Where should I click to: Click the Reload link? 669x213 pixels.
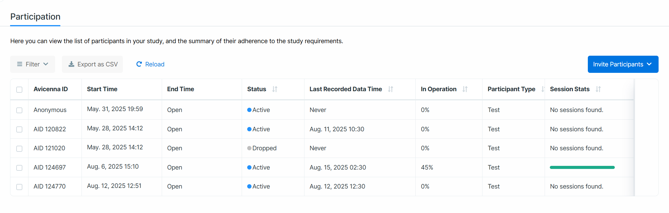150,64
